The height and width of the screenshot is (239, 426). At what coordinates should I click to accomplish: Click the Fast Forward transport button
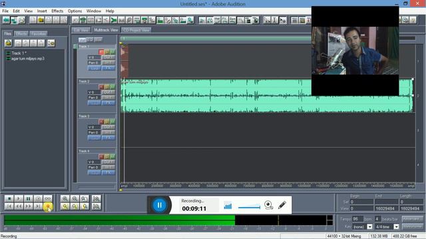(x=28, y=206)
